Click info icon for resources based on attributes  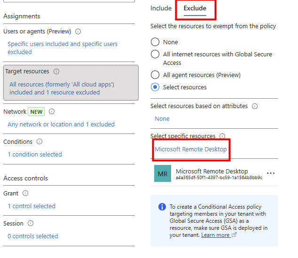click(x=255, y=106)
